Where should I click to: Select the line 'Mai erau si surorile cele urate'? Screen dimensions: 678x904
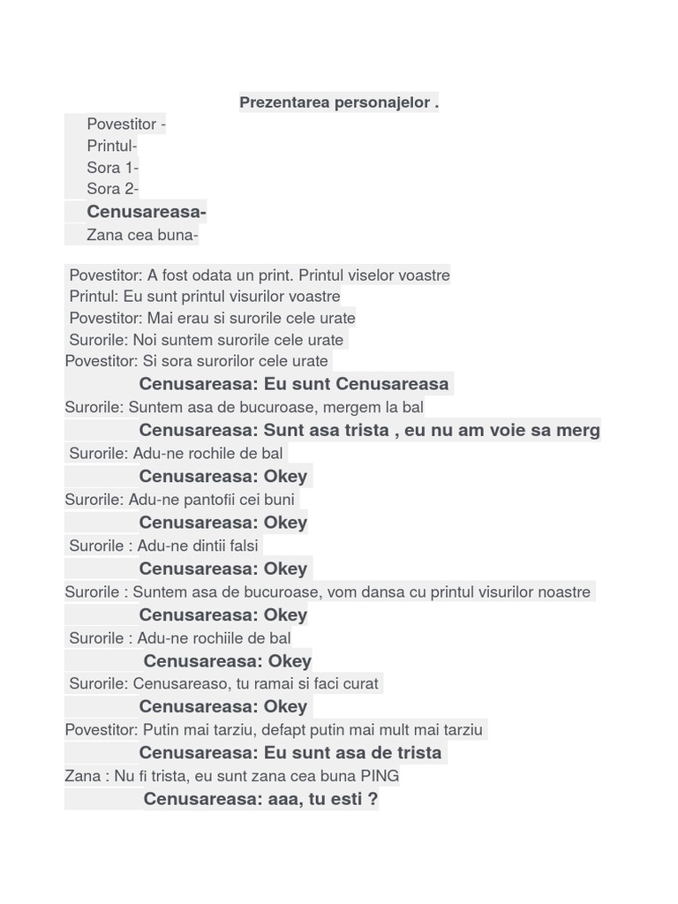[212, 318]
